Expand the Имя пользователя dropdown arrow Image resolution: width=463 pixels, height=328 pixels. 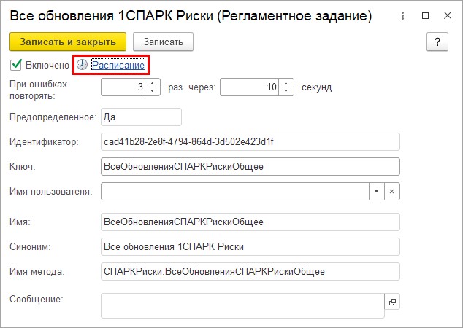(x=377, y=191)
